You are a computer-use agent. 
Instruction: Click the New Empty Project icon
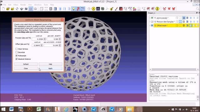pyautogui.click(x=3, y=9)
